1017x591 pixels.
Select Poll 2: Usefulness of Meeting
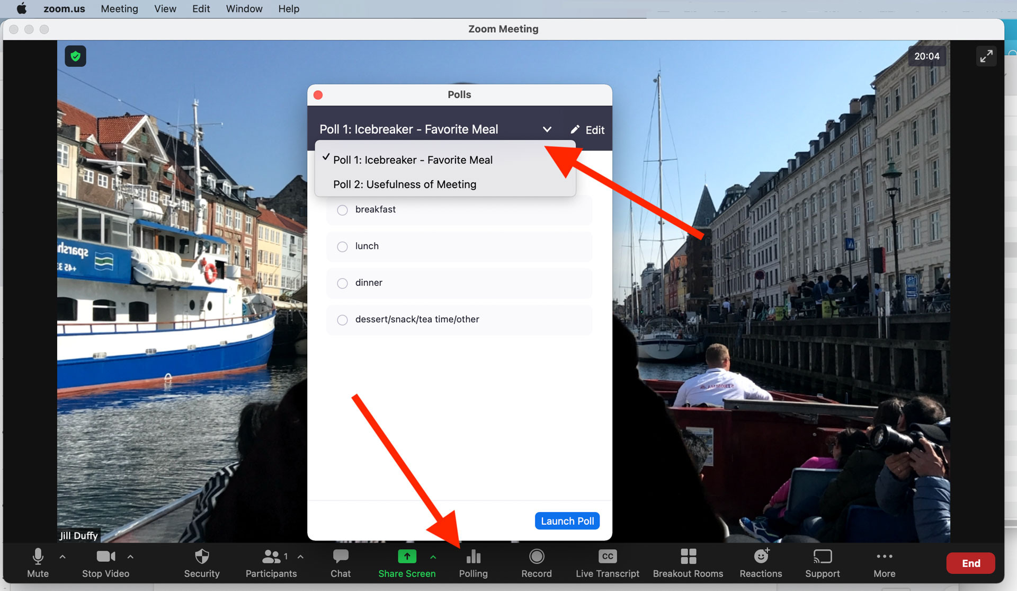click(x=404, y=184)
